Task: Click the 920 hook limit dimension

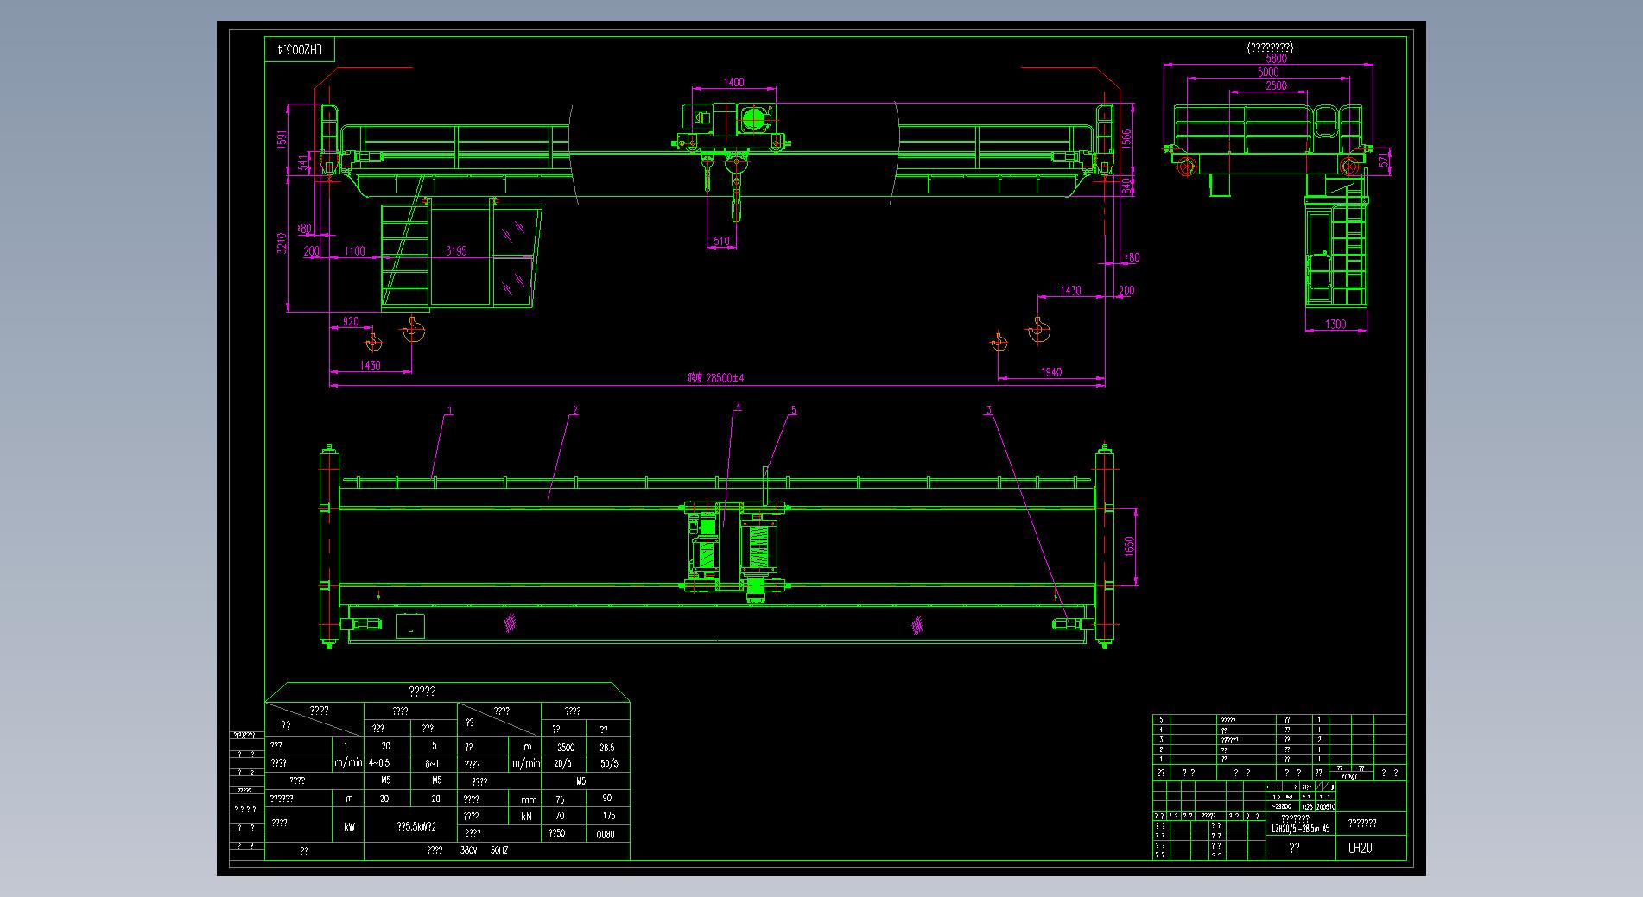Action: pyautogui.click(x=351, y=321)
